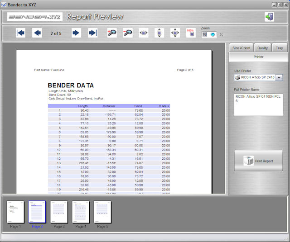Go to the previous page
Screen dimensions: 290x242
[37, 33]
